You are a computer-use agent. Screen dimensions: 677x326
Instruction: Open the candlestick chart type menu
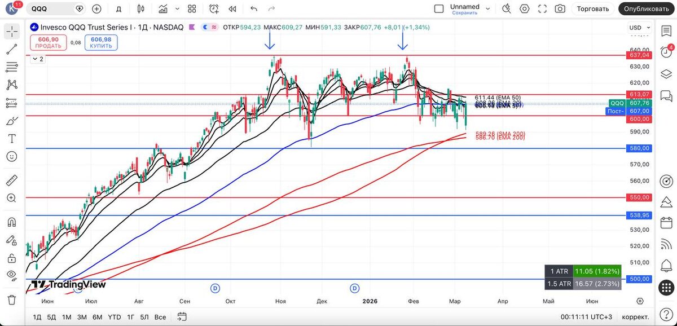point(140,8)
